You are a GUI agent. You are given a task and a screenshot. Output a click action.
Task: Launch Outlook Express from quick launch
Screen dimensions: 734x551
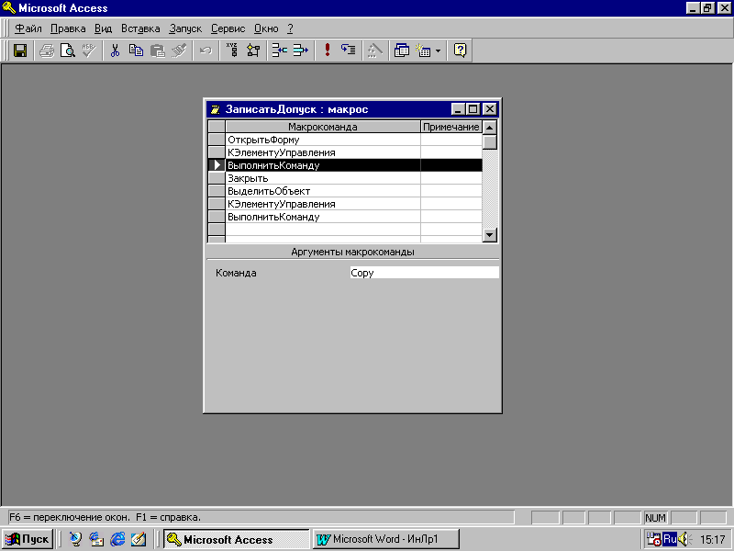pos(96,539)
